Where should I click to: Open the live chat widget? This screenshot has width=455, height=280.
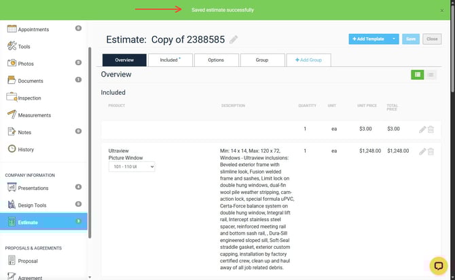point(439,265)
